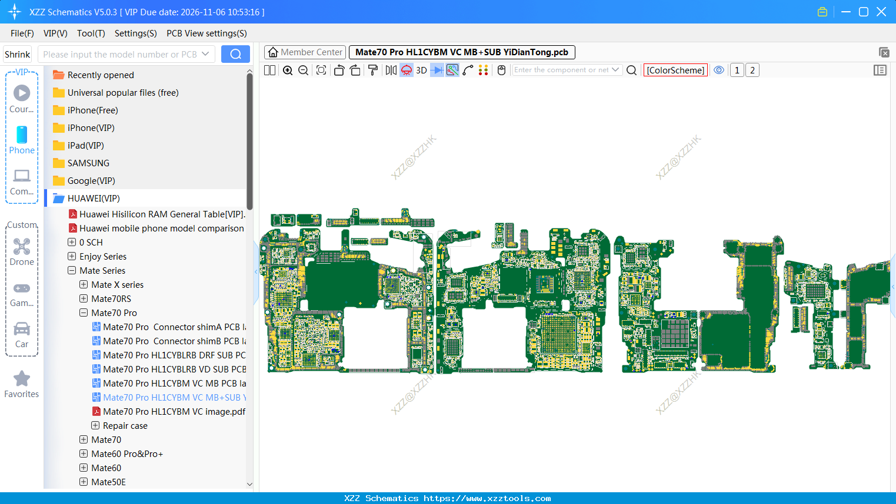Toggle the eye visibility icon
Screen dimensions: 896x504
point(719,70)
